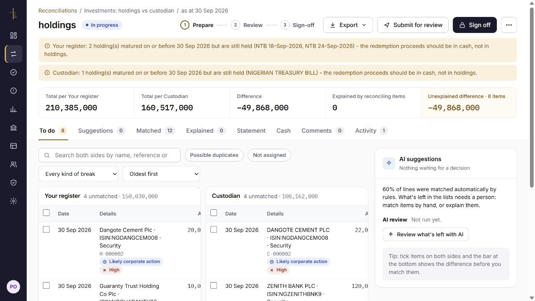Go to step 2 Review
Screen dimensions: 535x301
point(247,25)
